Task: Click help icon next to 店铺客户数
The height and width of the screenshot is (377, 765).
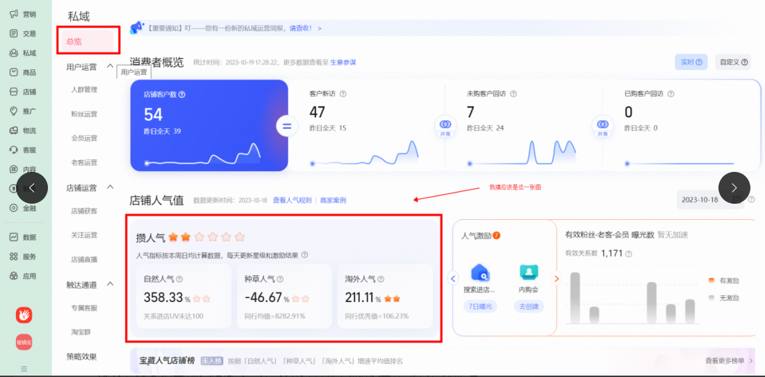Action: [181, 94]
